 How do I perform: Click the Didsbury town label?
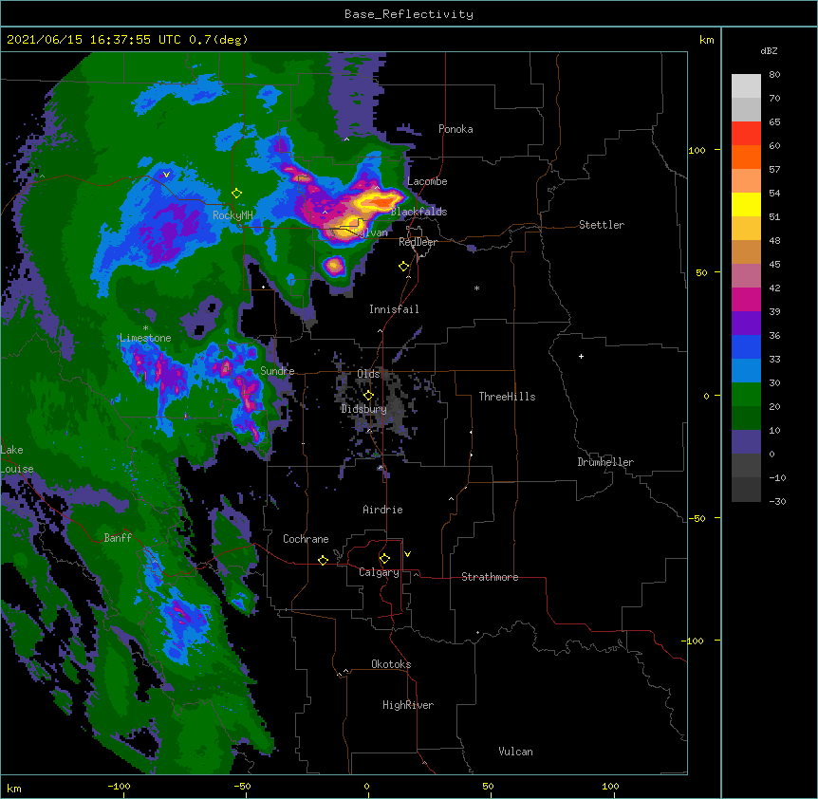point(363,409)
